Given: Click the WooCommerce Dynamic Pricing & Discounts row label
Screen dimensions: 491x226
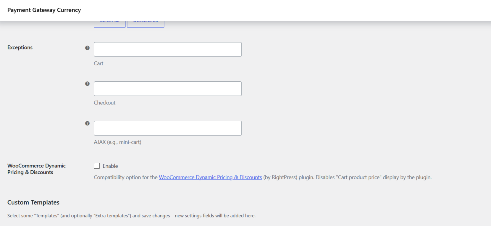Looking at the screenshot, I should click(x=36, y=169).
